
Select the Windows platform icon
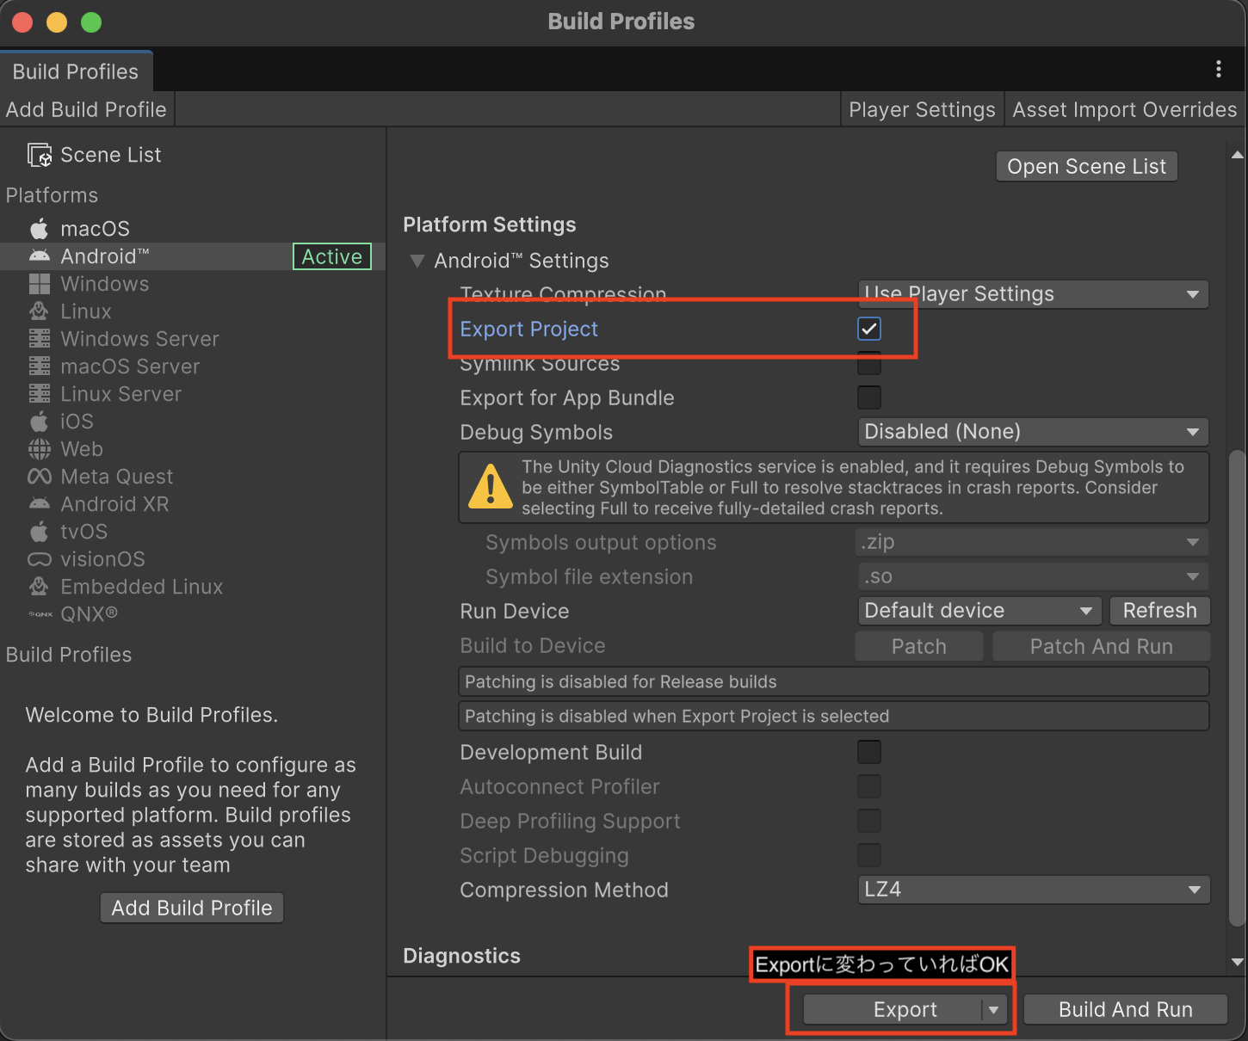[40, 284]
